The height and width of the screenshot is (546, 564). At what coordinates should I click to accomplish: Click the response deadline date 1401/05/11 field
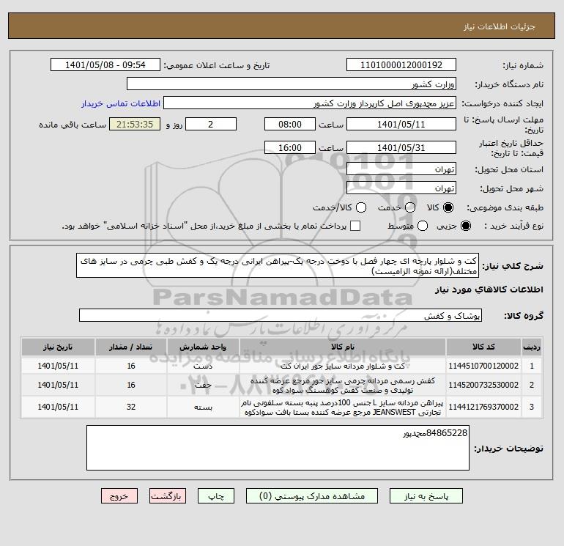coord(401,124)
